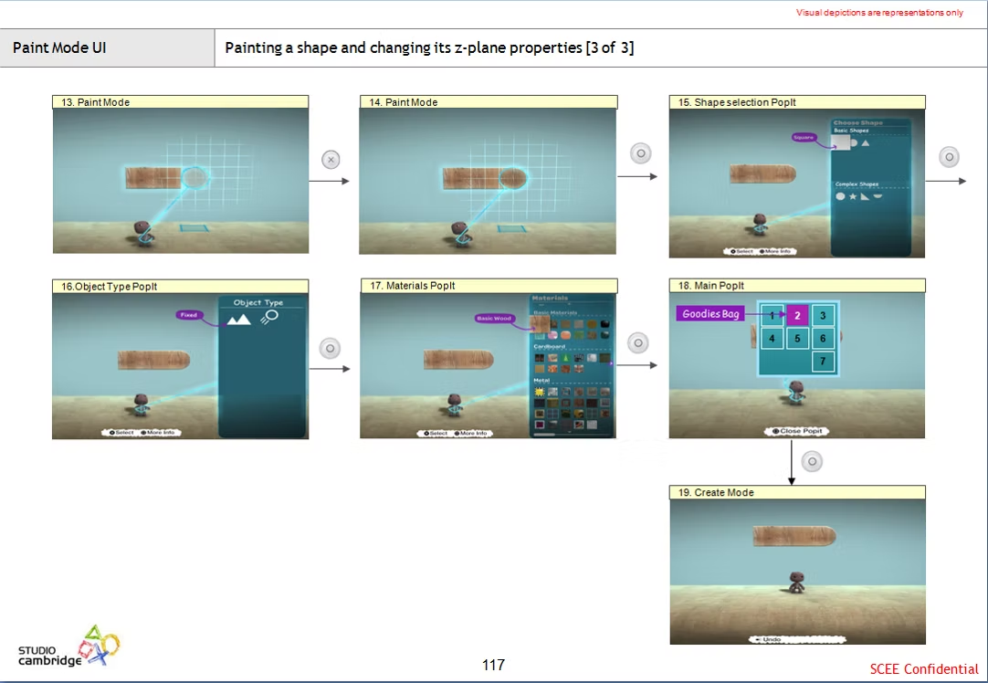Select the orange material swatch
988x683 pixels.
coord(566,335)
